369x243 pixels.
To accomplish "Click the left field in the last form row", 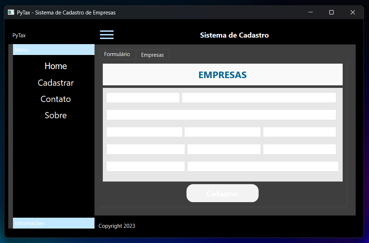I will click(145, 166).
